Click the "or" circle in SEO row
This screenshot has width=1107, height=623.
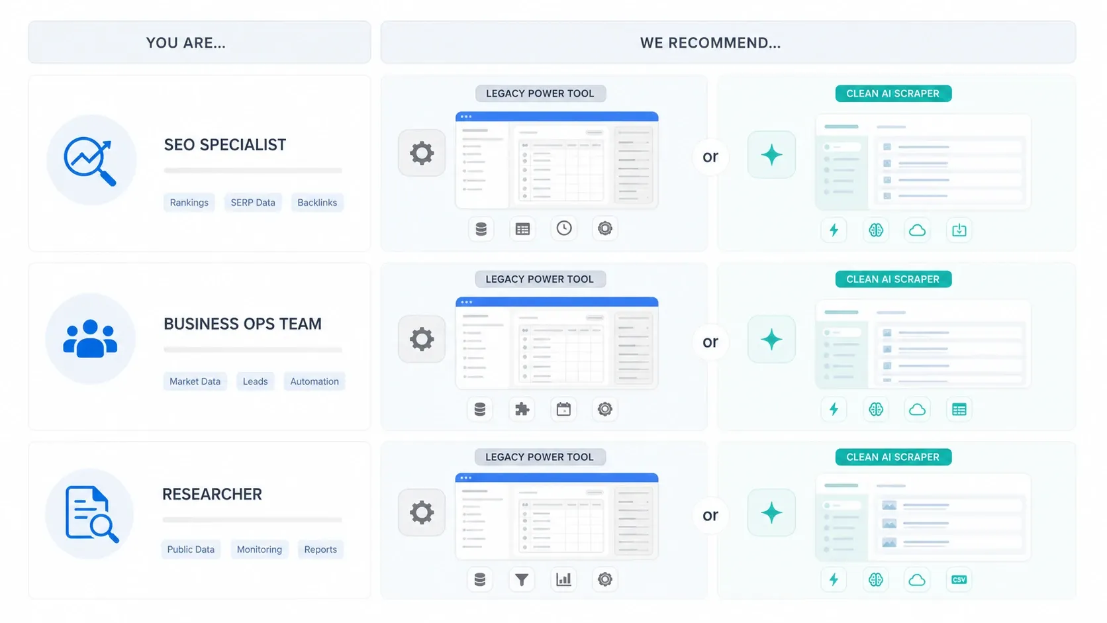(x=710, y=157)
